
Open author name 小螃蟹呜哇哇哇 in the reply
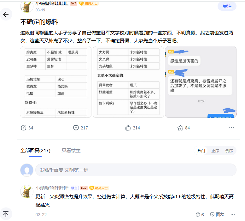pyautogui.click(x=52, y=188)
